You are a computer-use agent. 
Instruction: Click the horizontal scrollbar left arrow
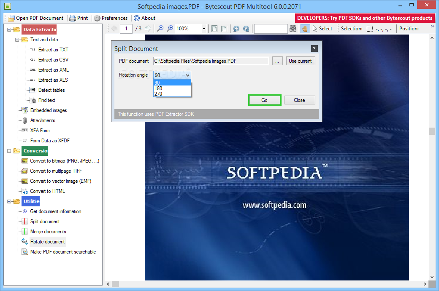pos(108,284)
